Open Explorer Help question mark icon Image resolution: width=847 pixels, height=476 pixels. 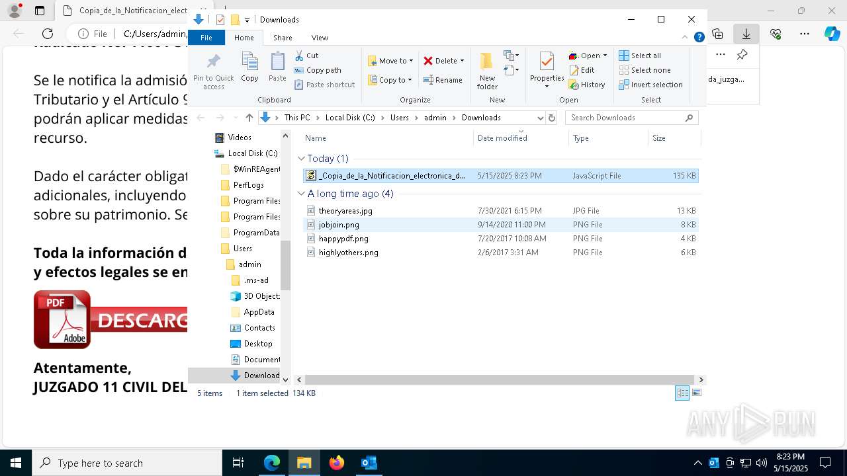click(x=699, y=38)
